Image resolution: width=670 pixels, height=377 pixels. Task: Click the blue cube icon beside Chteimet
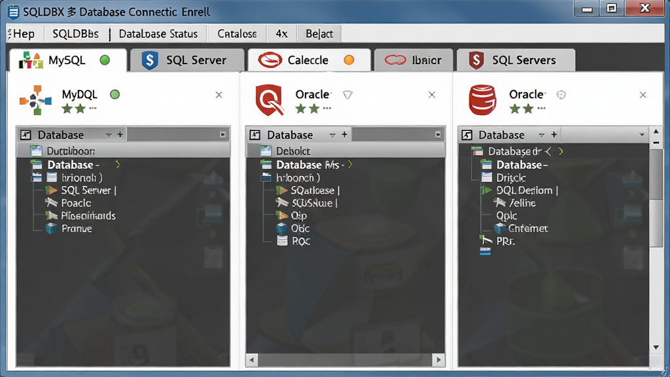tap(499, 228)
